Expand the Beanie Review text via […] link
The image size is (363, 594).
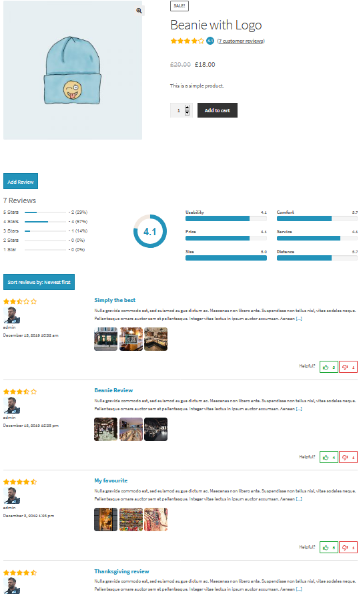[x=299, y=409]
